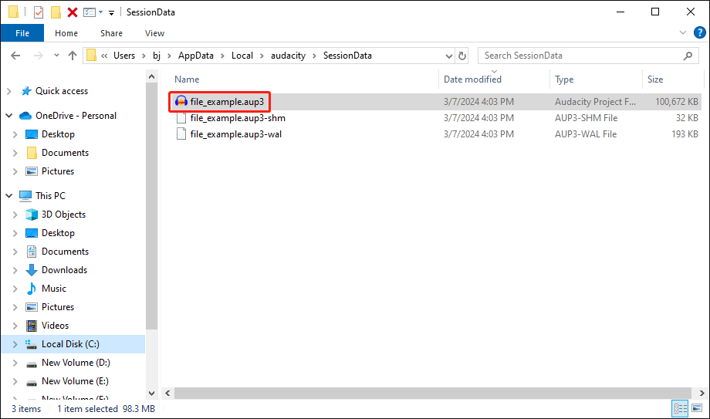Click the 100,672 KB size cell

[x=677, y=101]
